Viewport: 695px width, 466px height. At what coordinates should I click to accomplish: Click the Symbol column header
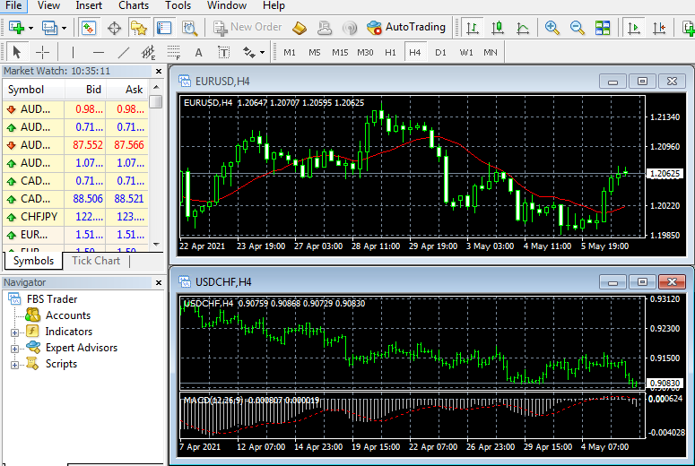coord(34,90)
